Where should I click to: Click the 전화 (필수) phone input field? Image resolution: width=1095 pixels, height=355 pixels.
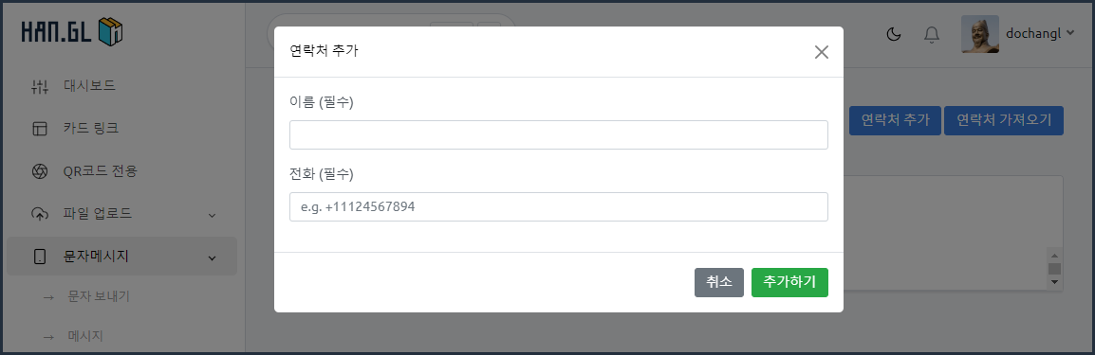(559, 206)
